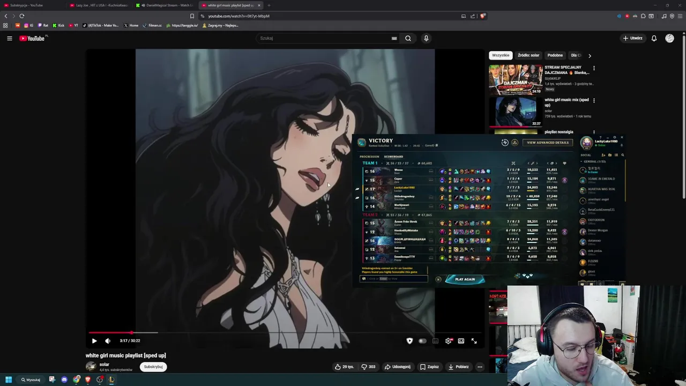Go back in browser history

click(x=6, y=16)
